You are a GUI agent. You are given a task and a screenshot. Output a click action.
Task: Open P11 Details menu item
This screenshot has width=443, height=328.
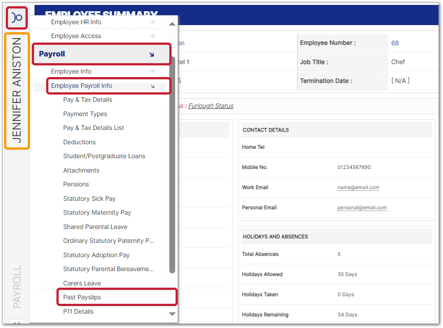point(78,311)
